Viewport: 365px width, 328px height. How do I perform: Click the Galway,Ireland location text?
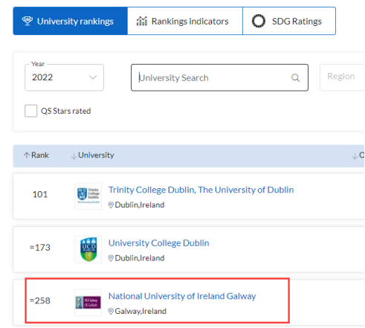(x=140, y=311)
